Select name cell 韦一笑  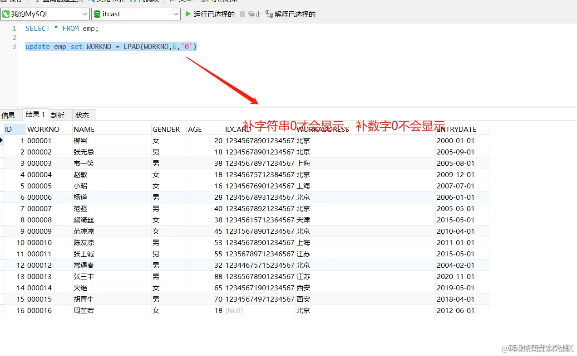112,163
